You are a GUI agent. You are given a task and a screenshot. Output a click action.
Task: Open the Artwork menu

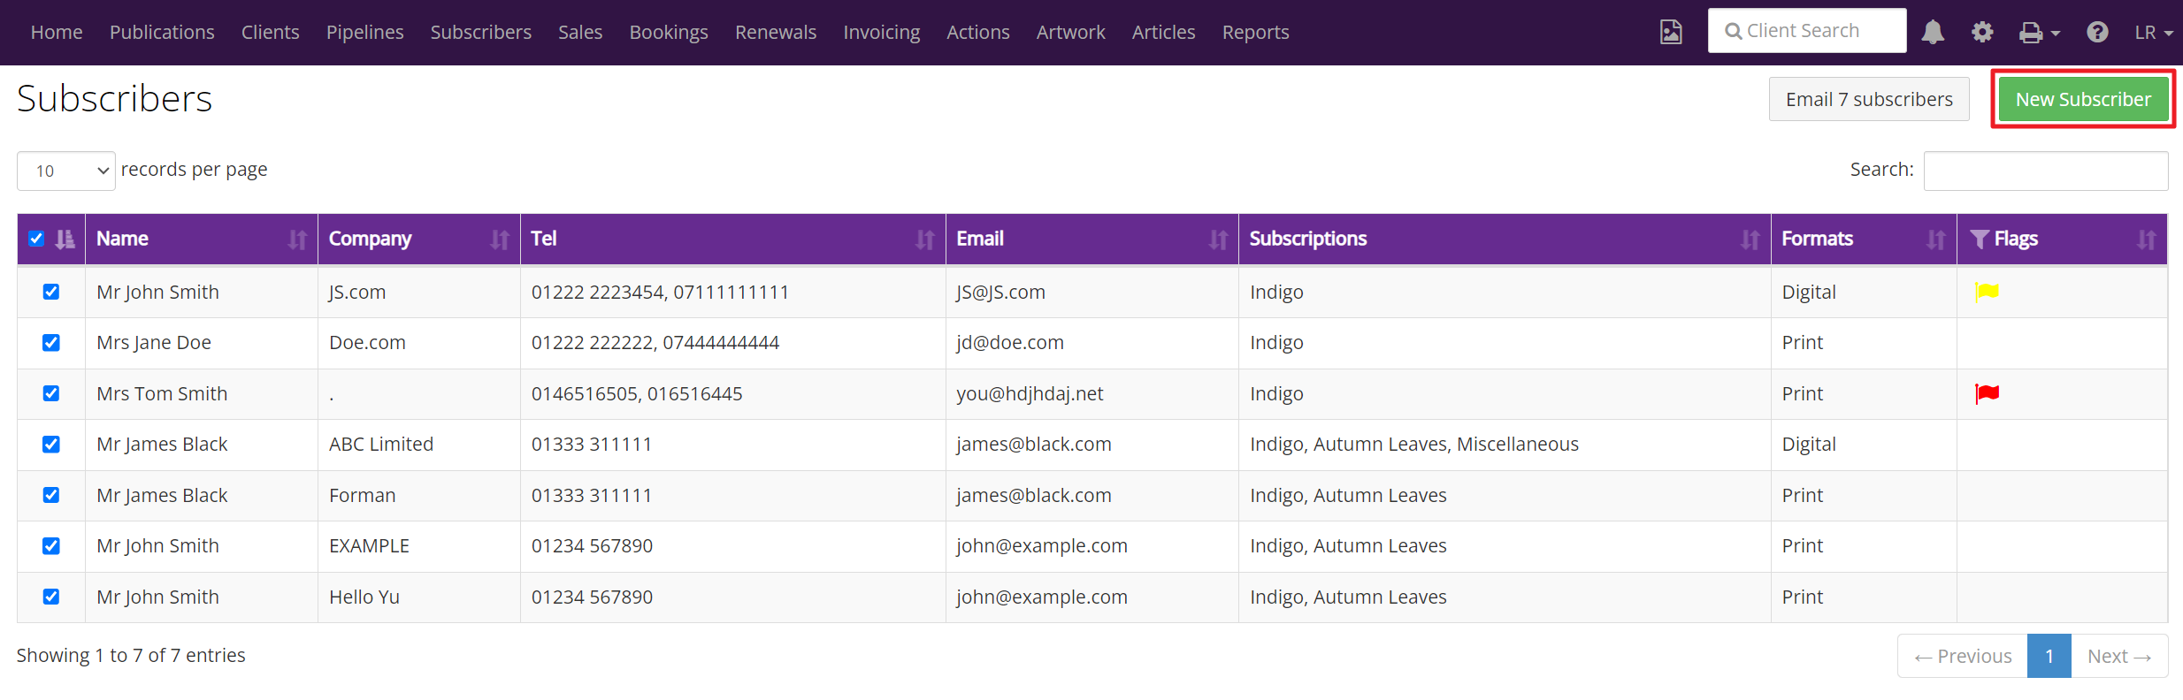point(1070,33)
